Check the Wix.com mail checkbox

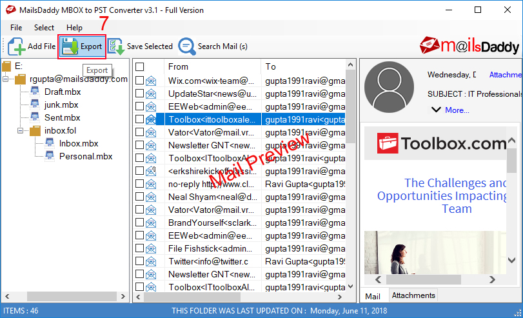pos(140,80)
